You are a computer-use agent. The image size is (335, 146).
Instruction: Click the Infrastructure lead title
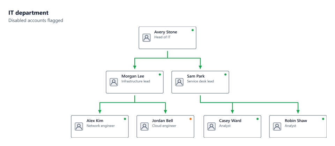coord(136,81)
